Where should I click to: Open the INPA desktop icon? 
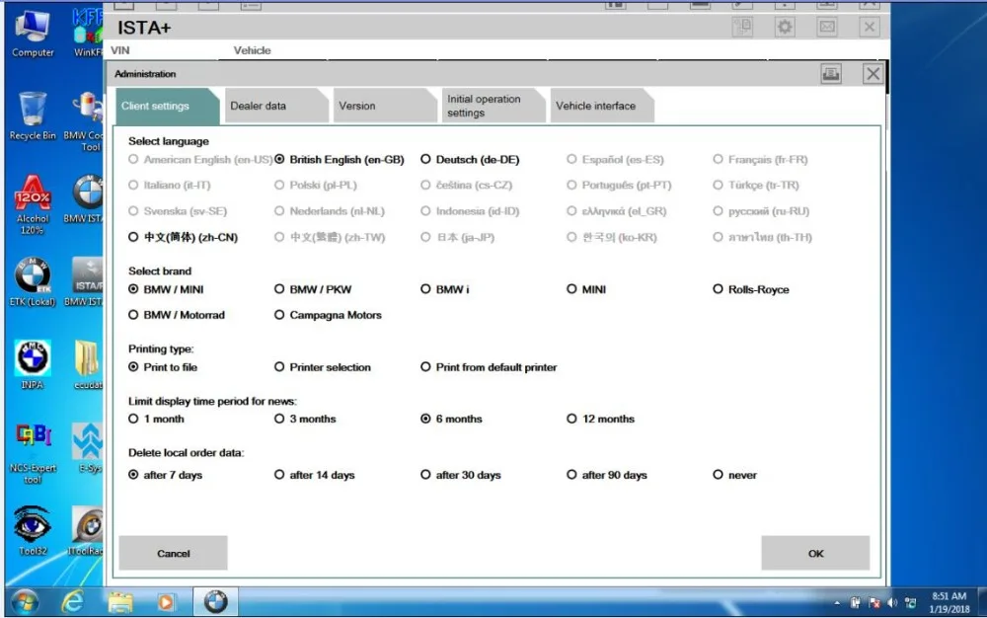click(33, 365)
